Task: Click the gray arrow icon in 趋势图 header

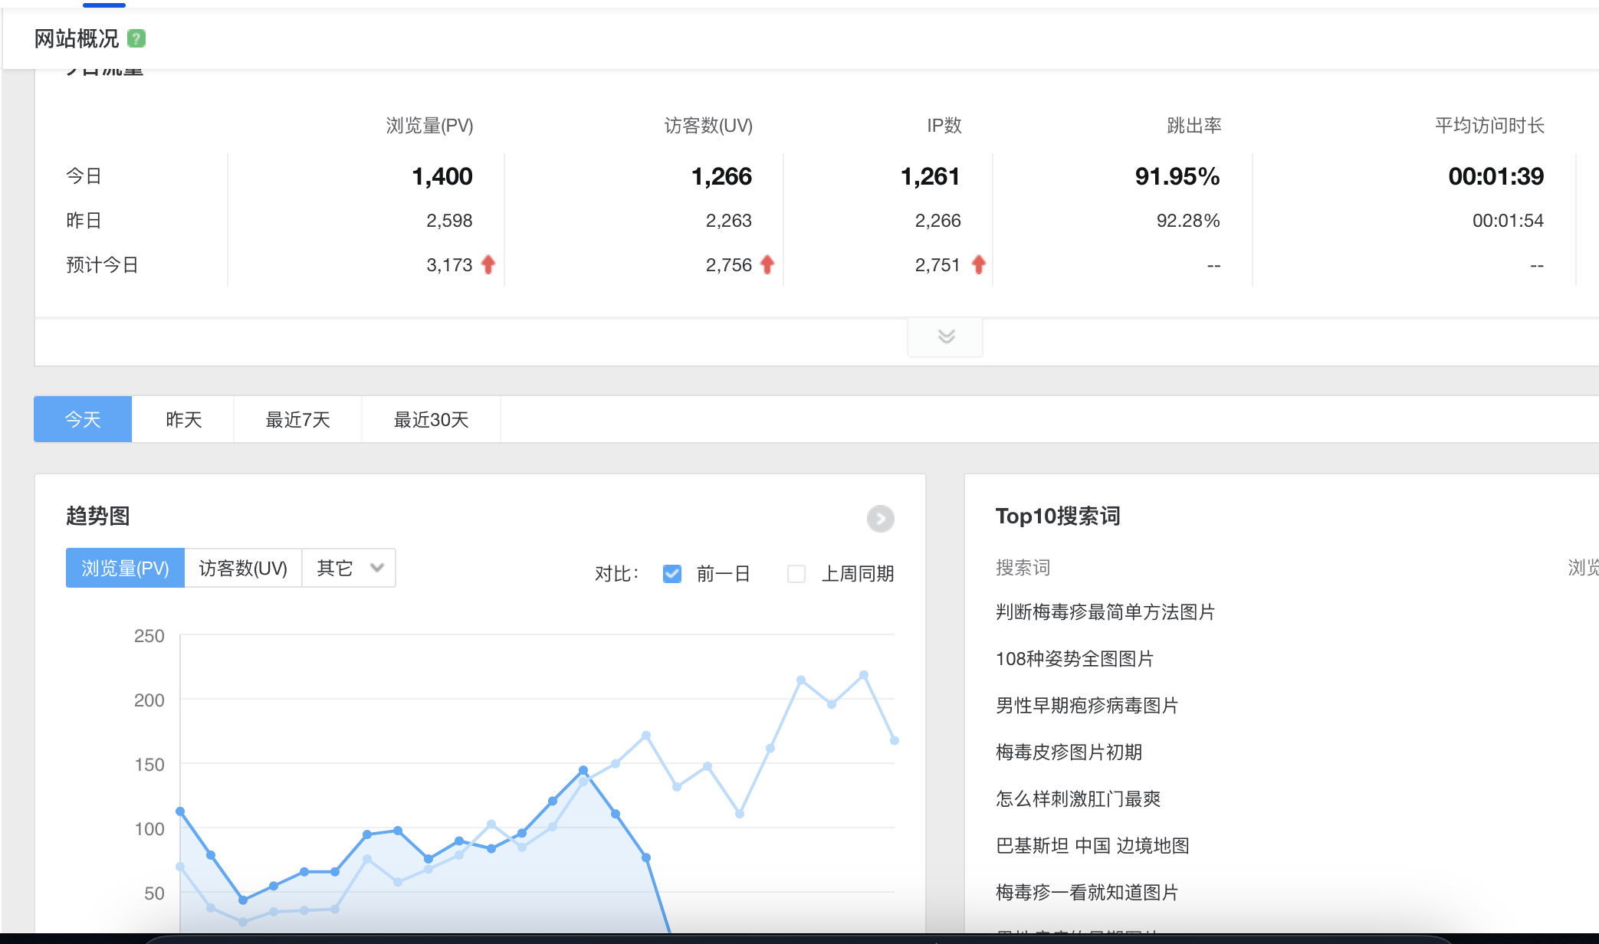Action: pyautogui.click(x=880, y=519)
